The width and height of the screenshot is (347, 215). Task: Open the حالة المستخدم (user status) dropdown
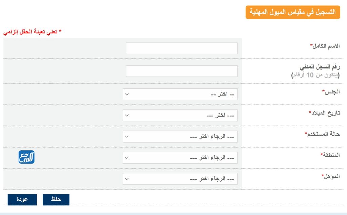pyautogui.click(x=181, y=136)
